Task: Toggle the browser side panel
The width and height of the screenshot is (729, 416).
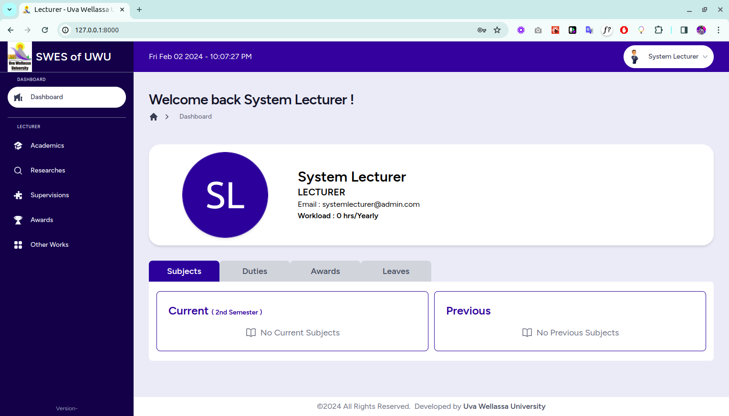Action: pyautogui.click(x=684, y=30)
